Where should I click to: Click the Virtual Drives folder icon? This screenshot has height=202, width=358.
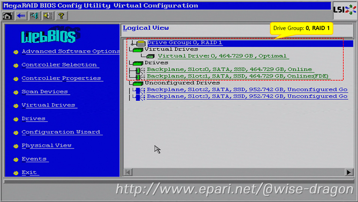coord(138,50)
